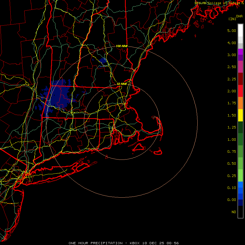This screenshot has width=245, height=245.
Task: Click the 0.25 legend value
Action: (x=232, y=176)
